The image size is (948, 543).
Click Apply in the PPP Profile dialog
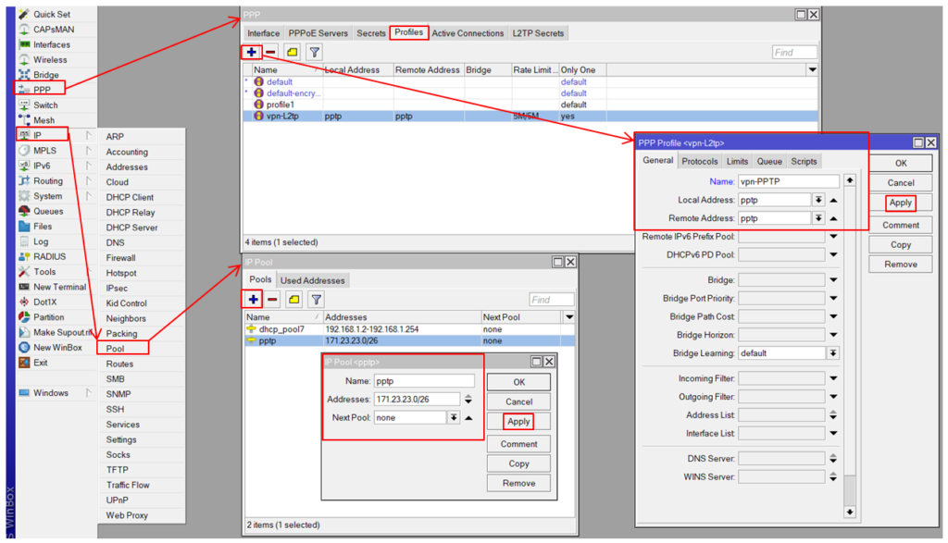pyautogui.click(x=900, y=203)
